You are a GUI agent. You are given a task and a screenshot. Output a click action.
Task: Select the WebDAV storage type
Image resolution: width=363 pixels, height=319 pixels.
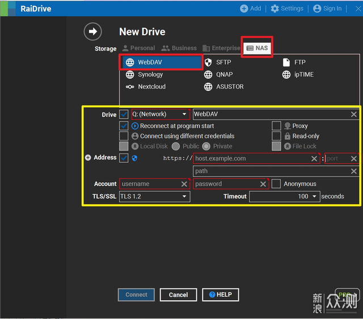tap(161, 62)
